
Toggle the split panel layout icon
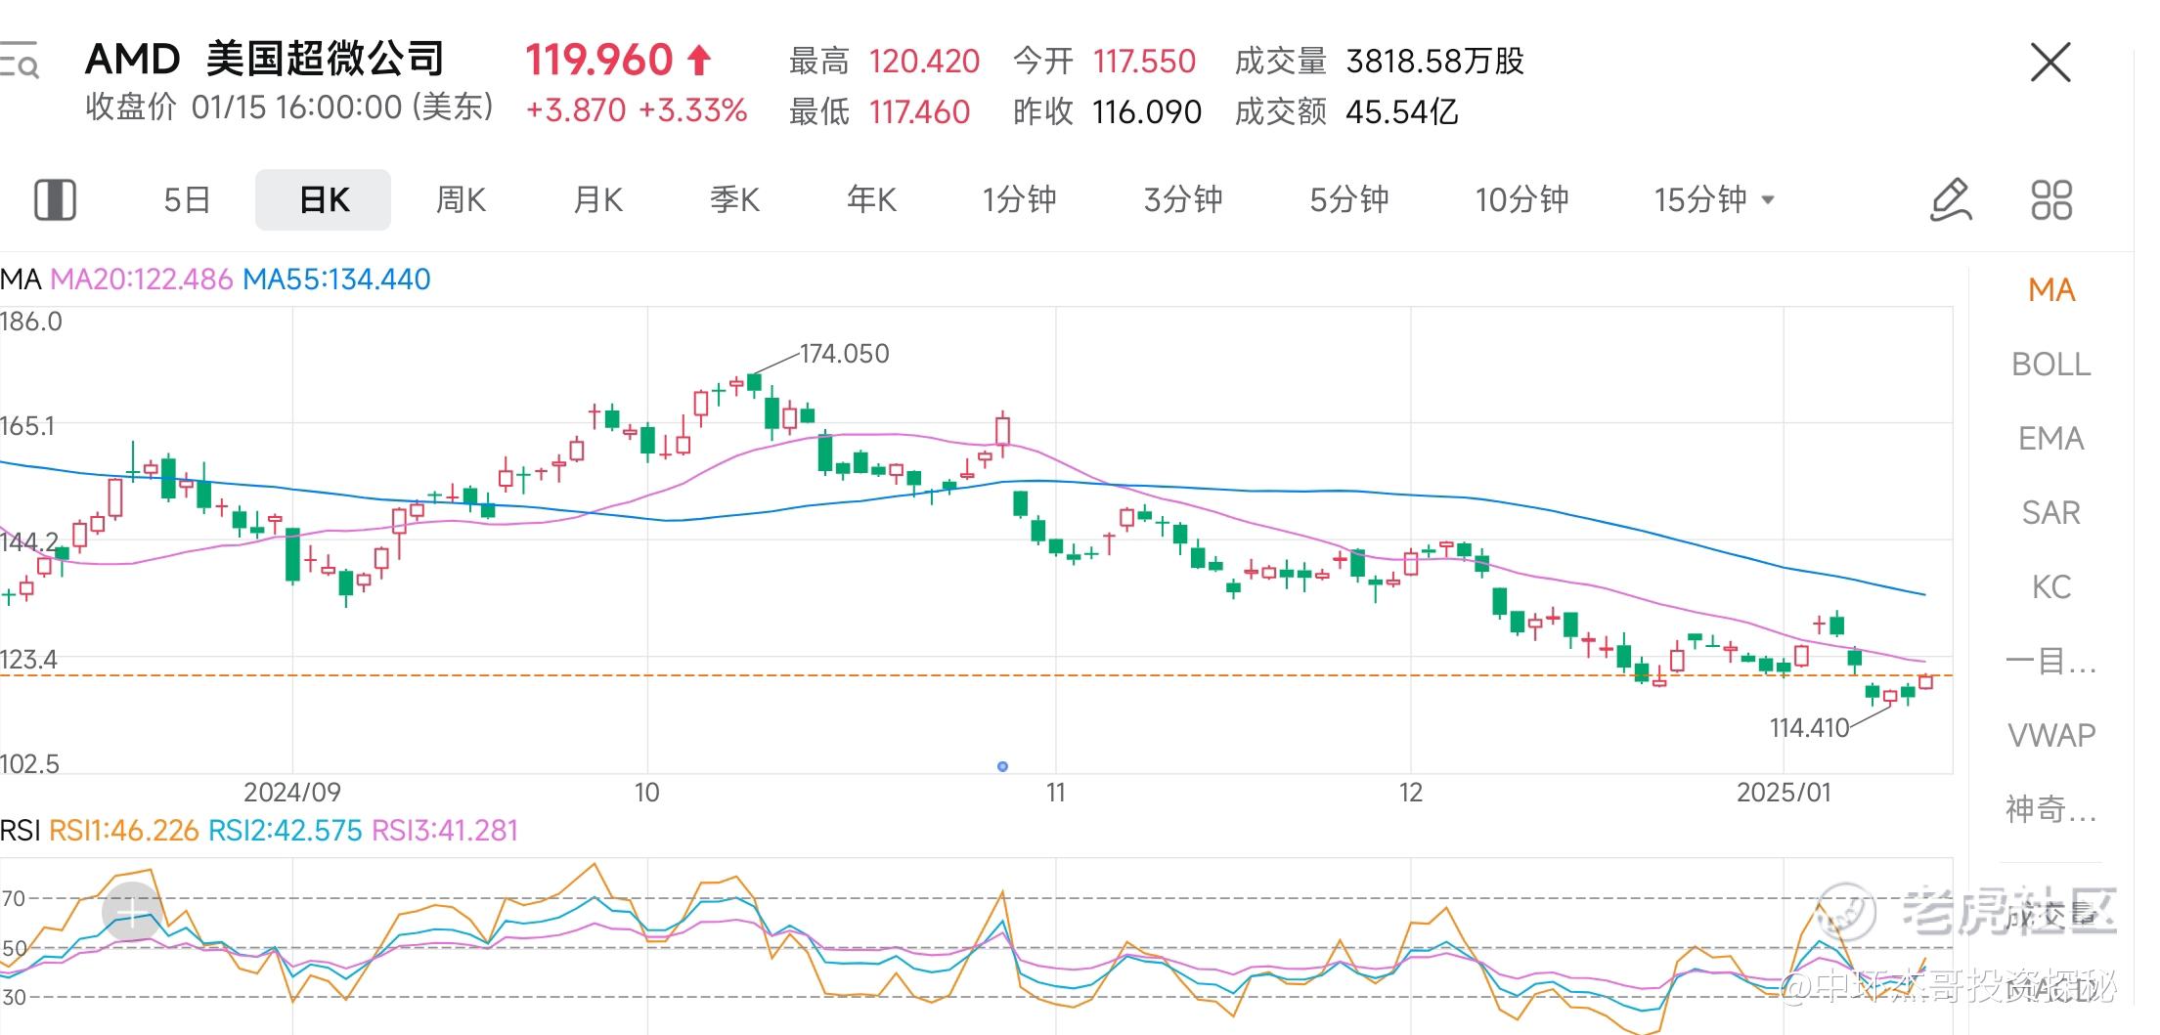click(55, 199)
